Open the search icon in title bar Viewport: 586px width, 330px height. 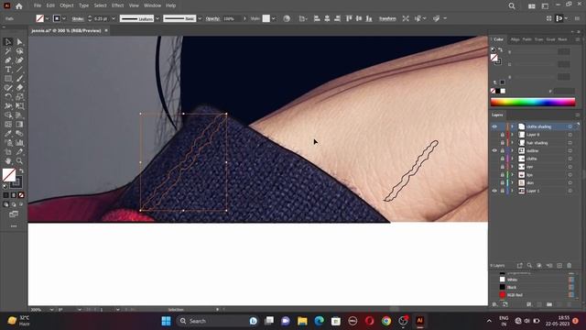click(x=512, y=5)
